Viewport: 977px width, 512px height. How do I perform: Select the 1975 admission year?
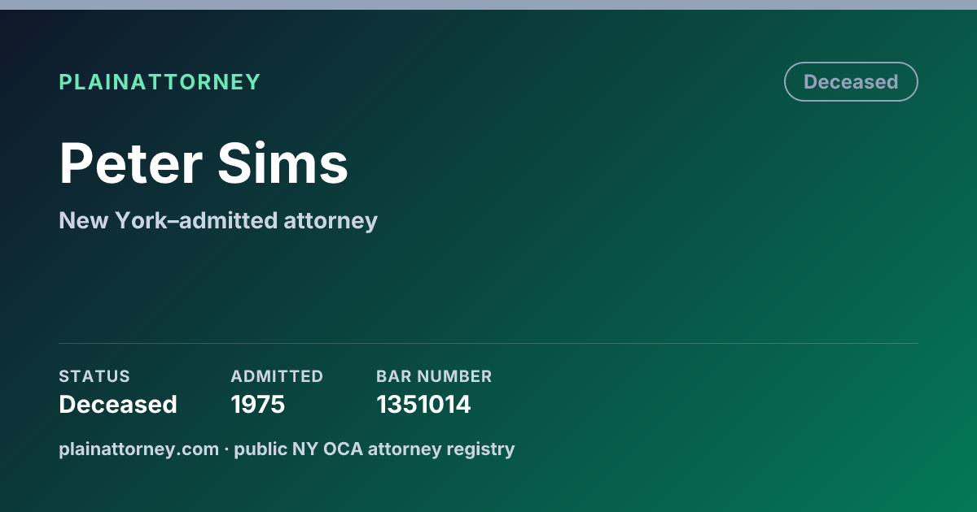tap(258, 404)
